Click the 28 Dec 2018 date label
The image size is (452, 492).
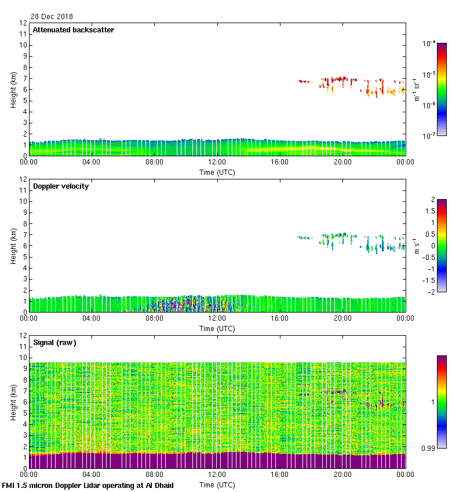click(52, 17)
